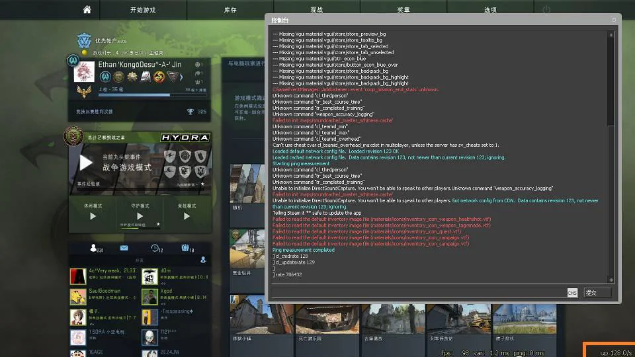The image size is (635, 357).
Task: Click the first blue round medal in profile row
Action: coord(105,76)
